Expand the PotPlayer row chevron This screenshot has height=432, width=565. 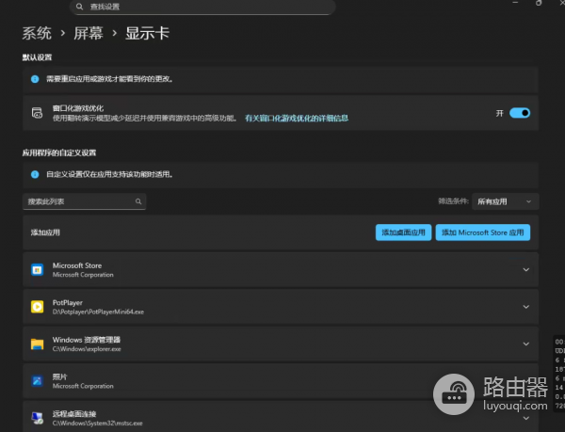(x=526, y=307)
